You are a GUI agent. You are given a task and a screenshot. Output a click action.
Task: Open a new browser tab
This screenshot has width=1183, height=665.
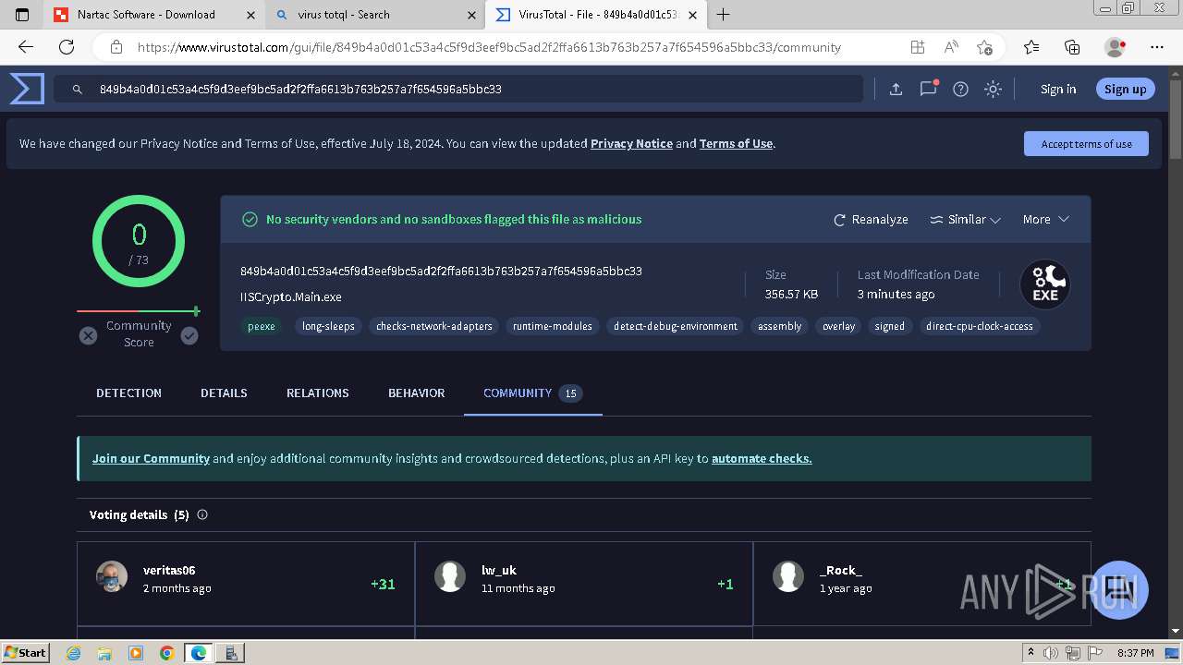coord(724,15)
